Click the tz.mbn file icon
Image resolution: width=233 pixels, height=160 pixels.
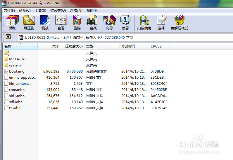pos(6,108)
